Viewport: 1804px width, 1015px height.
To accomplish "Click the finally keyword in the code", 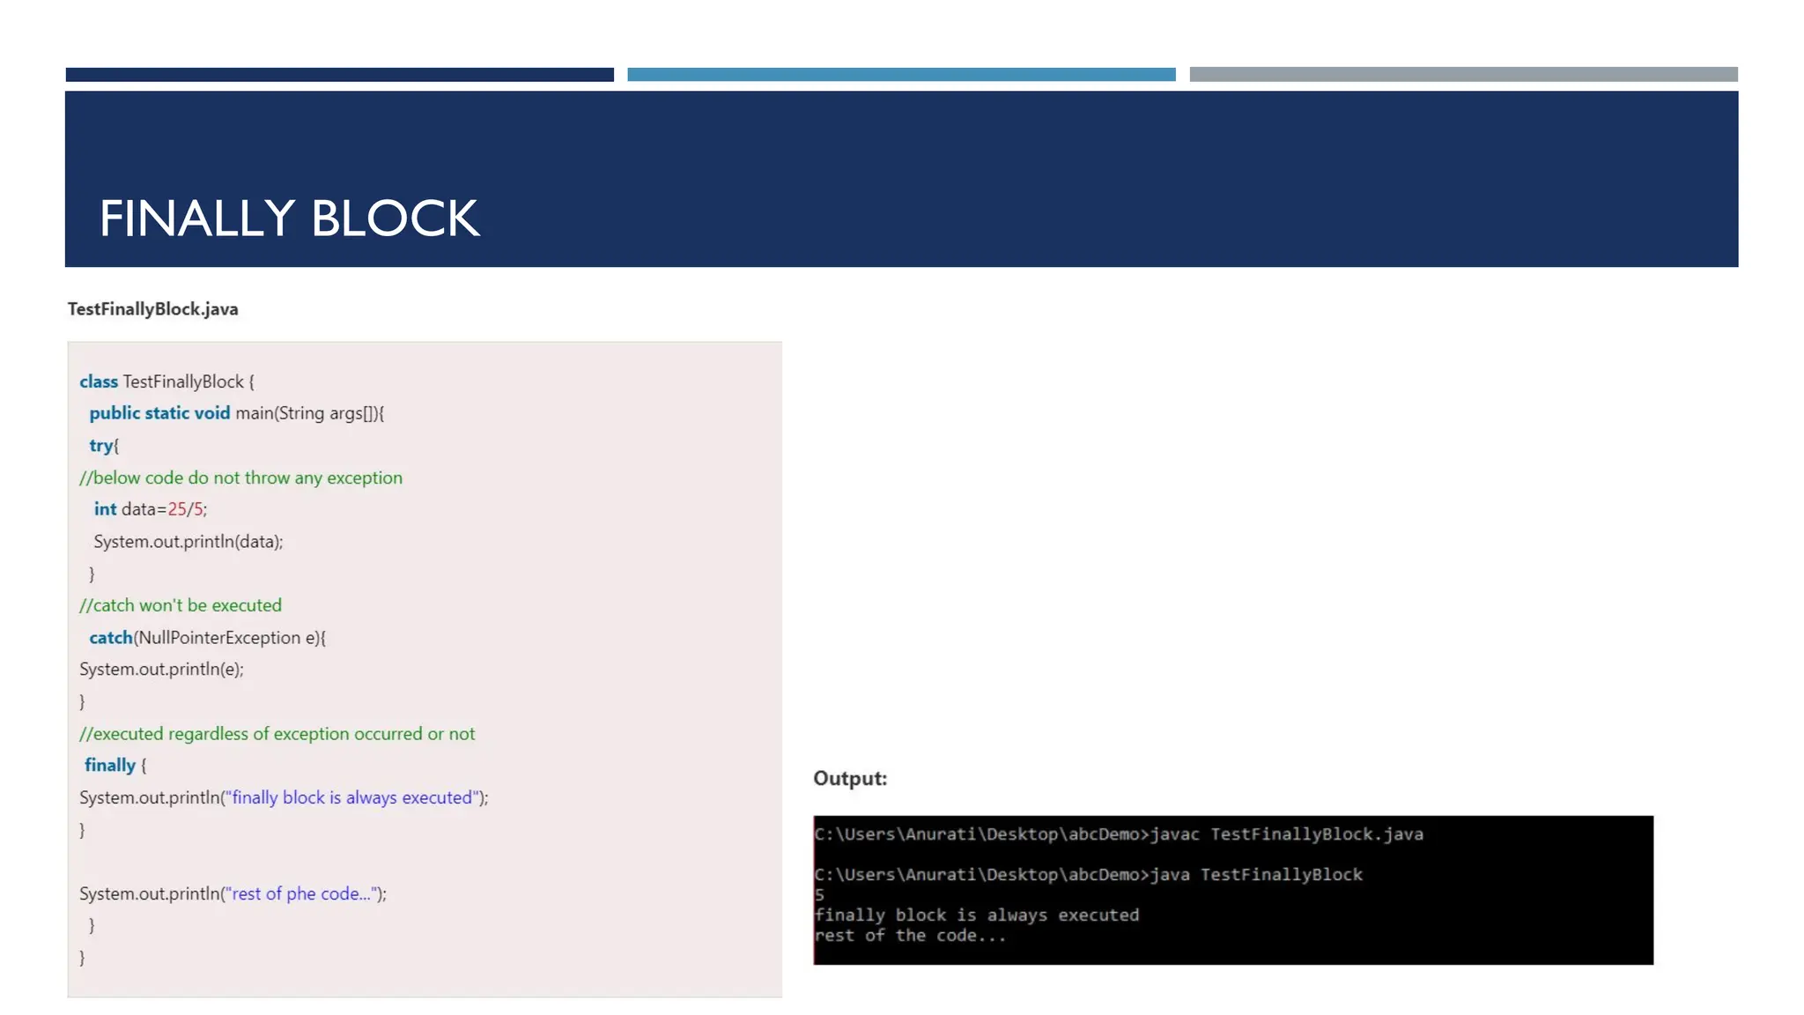I will point(110,766).
